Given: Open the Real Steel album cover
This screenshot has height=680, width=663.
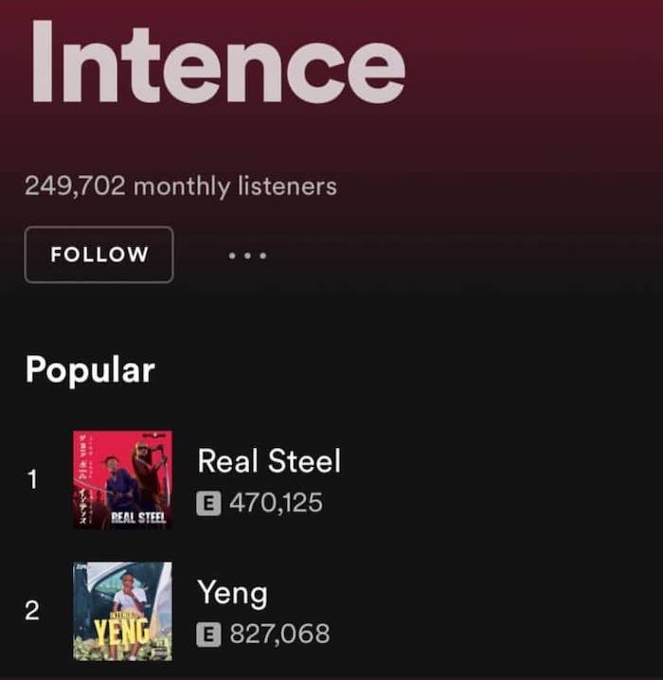Looking at the screenshot, I should pyautogui.click(x=123, y=479).
